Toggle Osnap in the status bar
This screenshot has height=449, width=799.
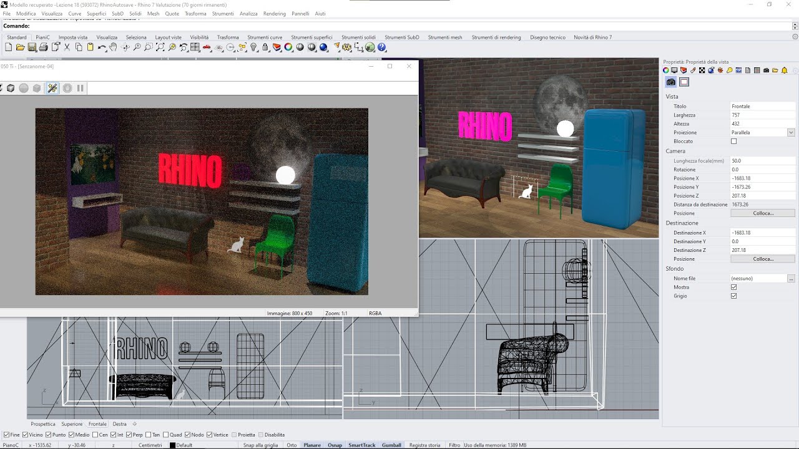coord(335,445)
